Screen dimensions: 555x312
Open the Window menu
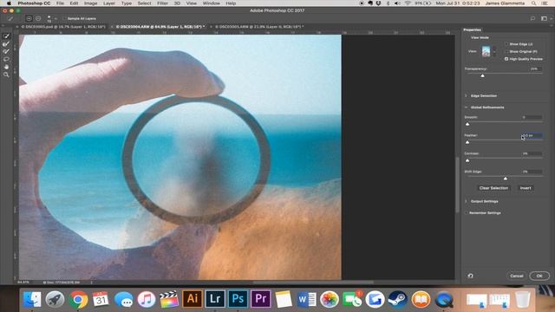pos(212,3)
